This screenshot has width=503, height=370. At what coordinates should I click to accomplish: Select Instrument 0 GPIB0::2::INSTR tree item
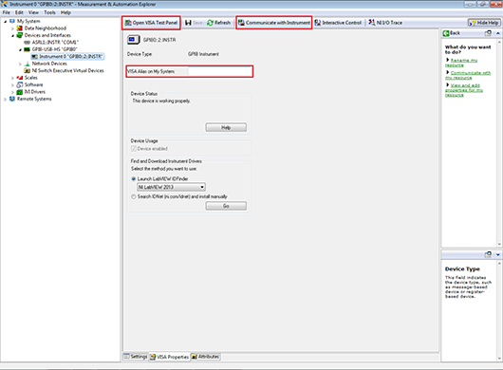[67, 56]
